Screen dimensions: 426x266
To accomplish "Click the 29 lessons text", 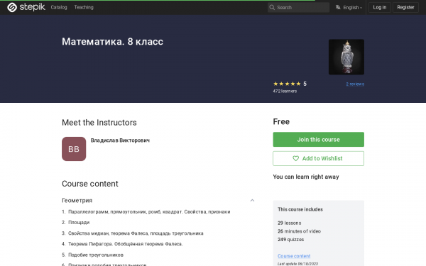I will (x=290, y=223).
